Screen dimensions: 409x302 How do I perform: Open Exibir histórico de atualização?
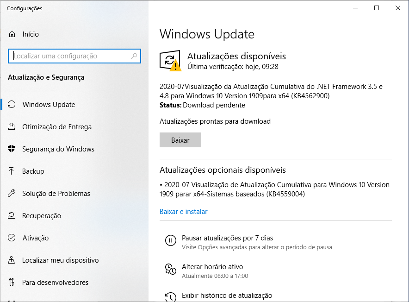(x=227, y=296)
